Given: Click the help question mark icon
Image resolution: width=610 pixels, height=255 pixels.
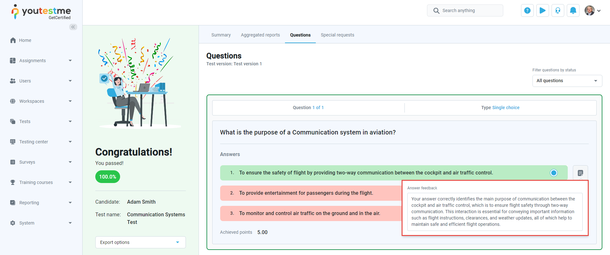Looking at the screenshot, I should 527,10.
